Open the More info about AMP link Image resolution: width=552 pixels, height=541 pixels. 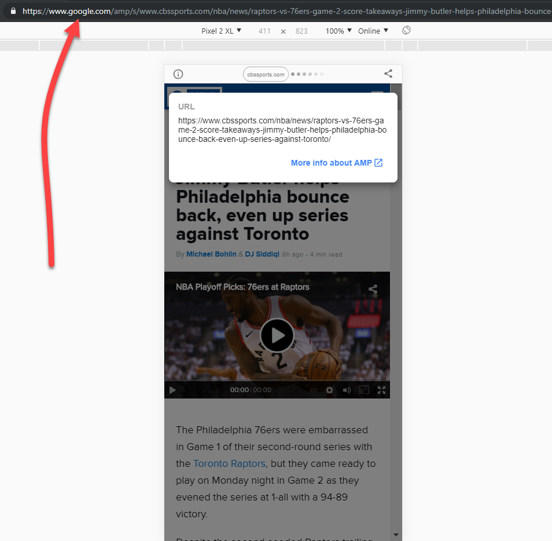(x=336, y=163)
